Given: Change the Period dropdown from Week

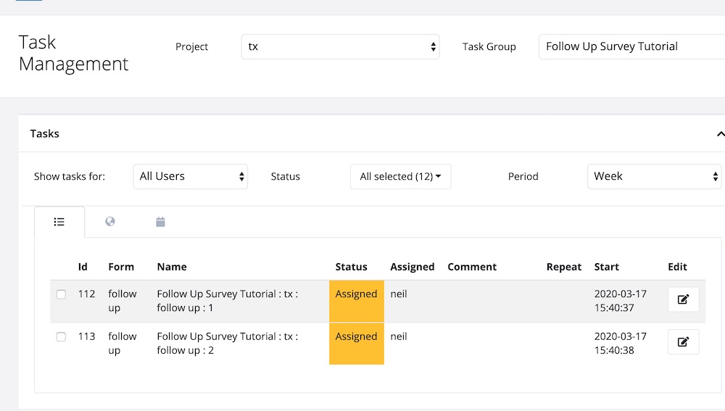Looking at the screenshot, I should [654, 176].
